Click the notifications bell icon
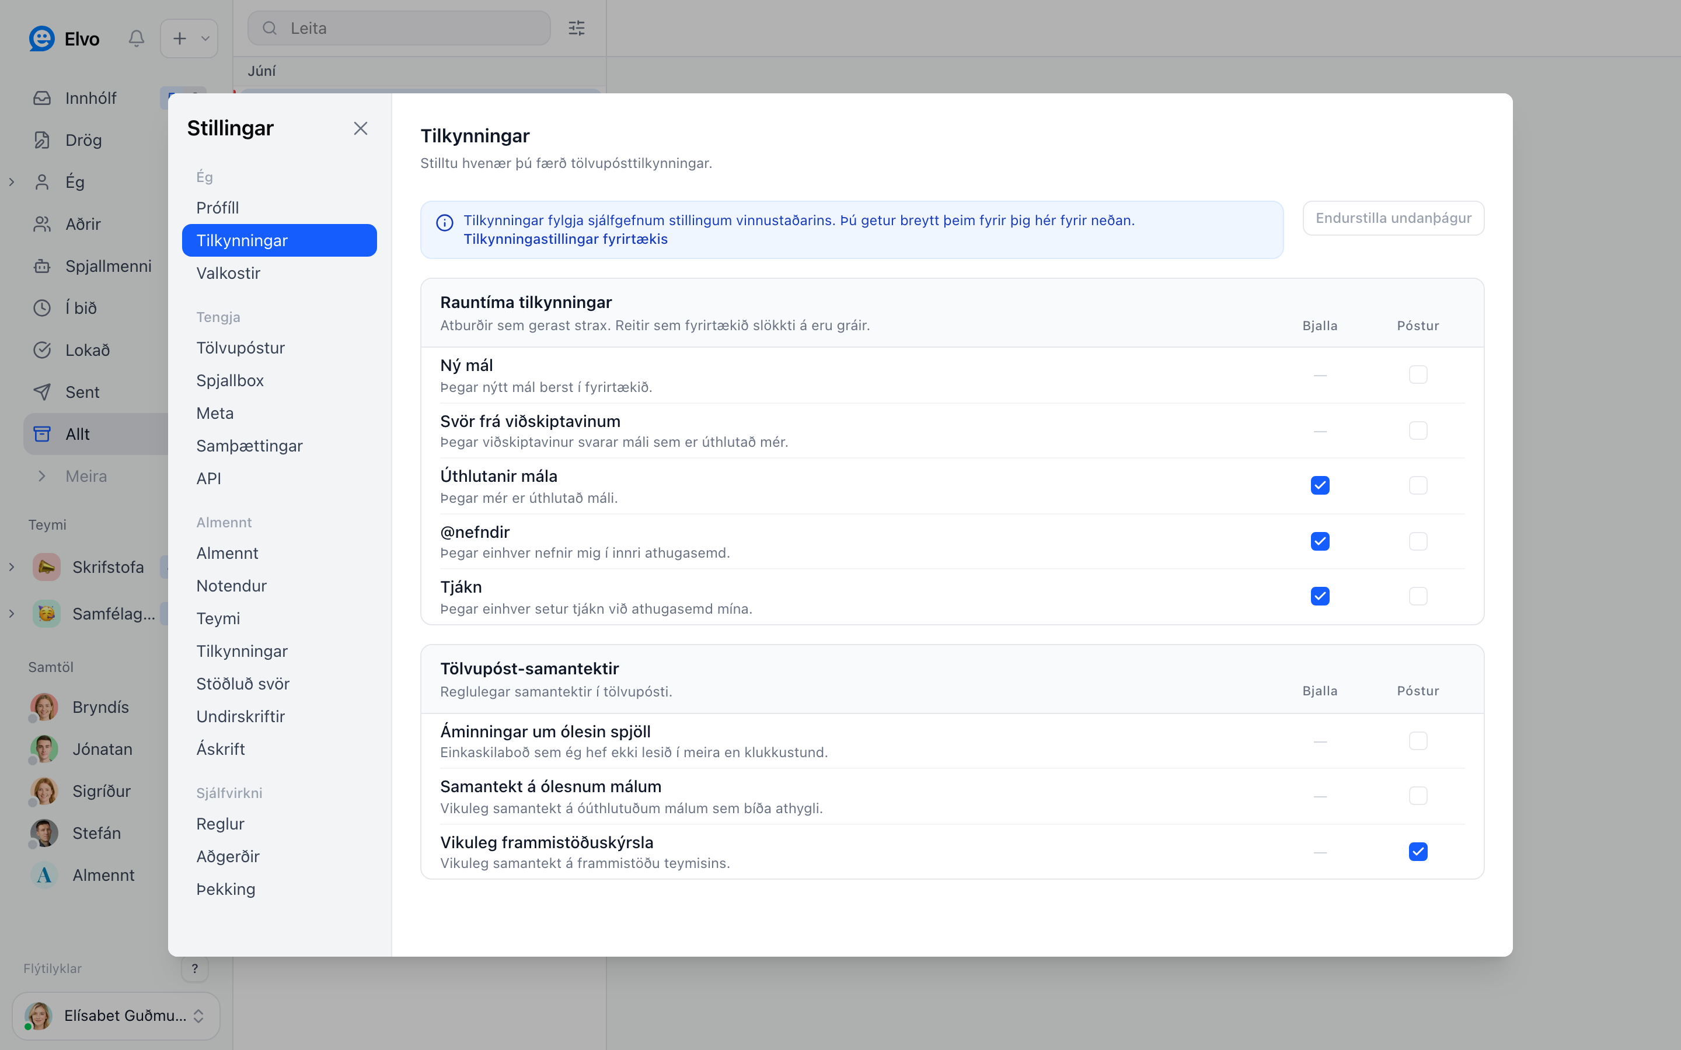This screenshot has height=1050, width=1681. (x=136, y=38)
